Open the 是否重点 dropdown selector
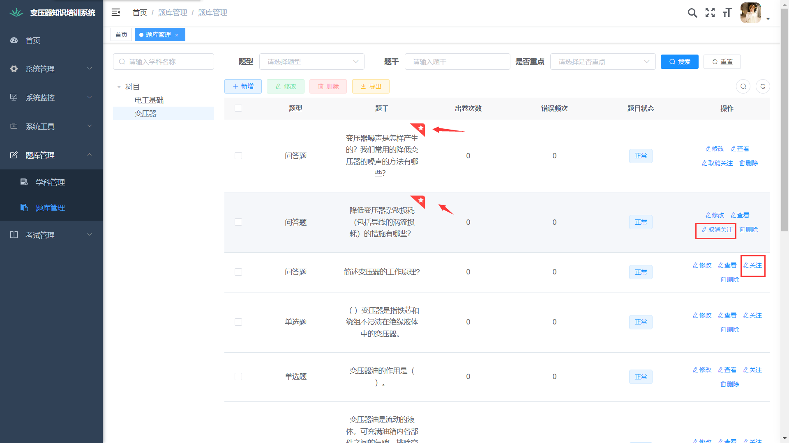This screenshot has height=443, width=789. tap(602, 62)
